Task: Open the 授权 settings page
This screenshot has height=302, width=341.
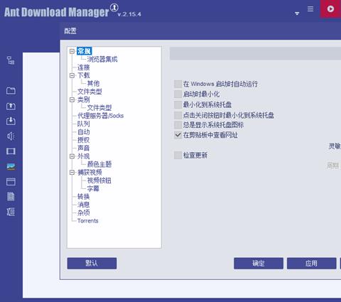Action: tap(84, 140)
